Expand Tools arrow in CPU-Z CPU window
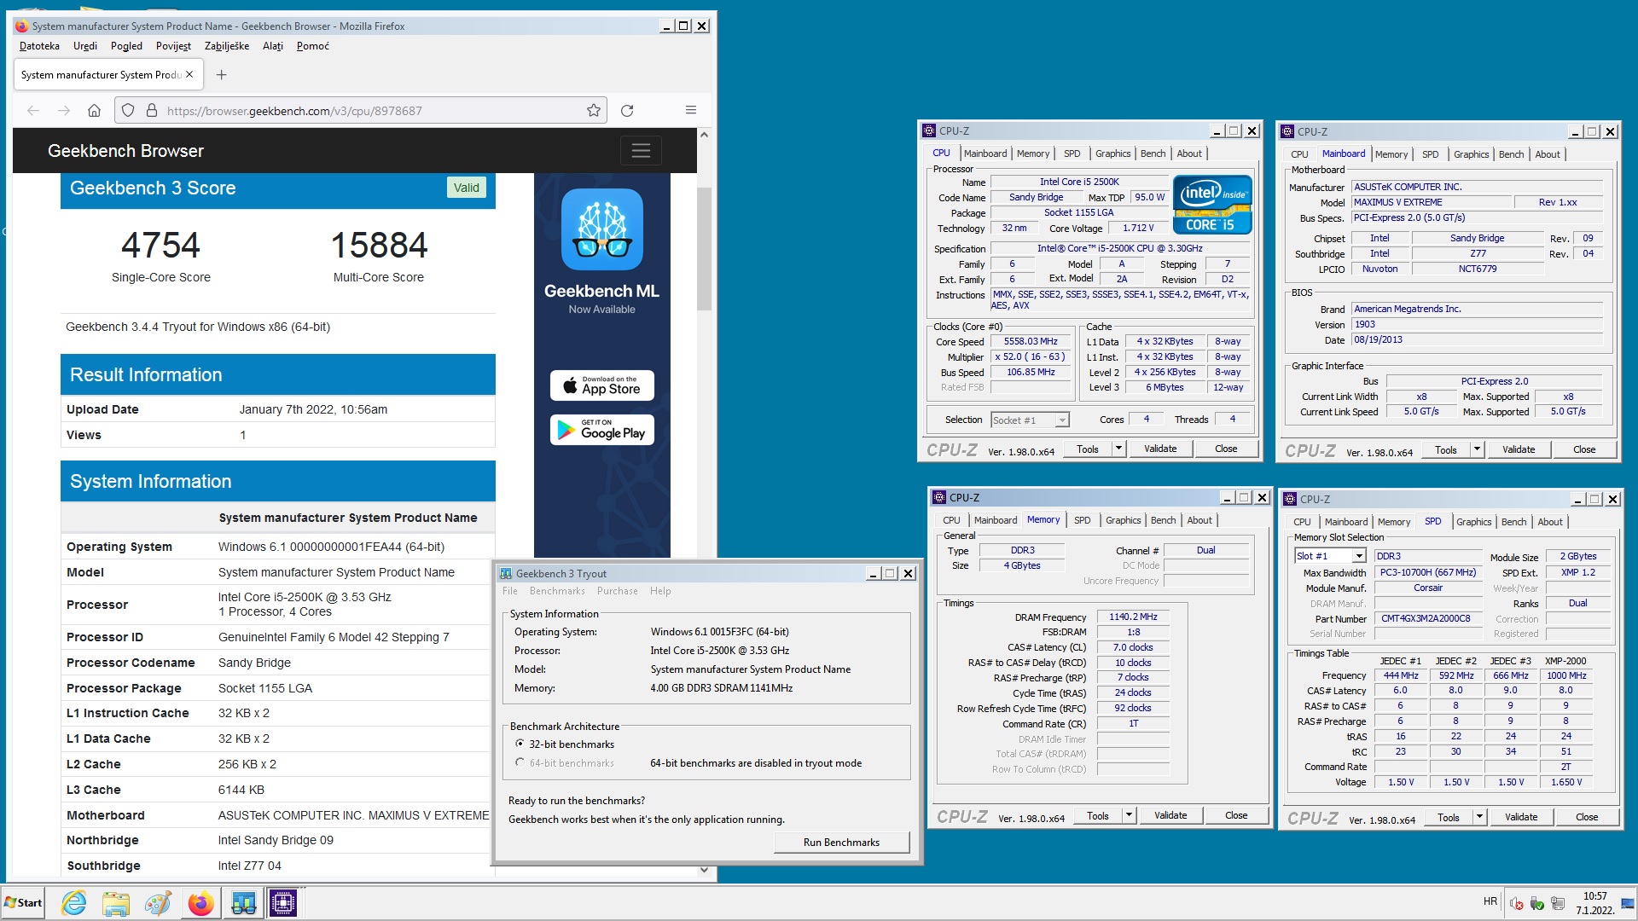The width and height of the screenshot is (1638, 921). click(1118, 449)
